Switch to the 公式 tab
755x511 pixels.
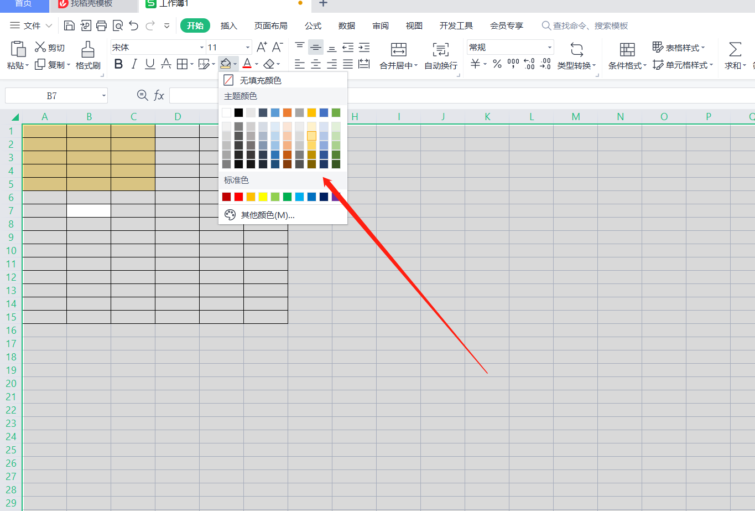[x=313, y=25]
